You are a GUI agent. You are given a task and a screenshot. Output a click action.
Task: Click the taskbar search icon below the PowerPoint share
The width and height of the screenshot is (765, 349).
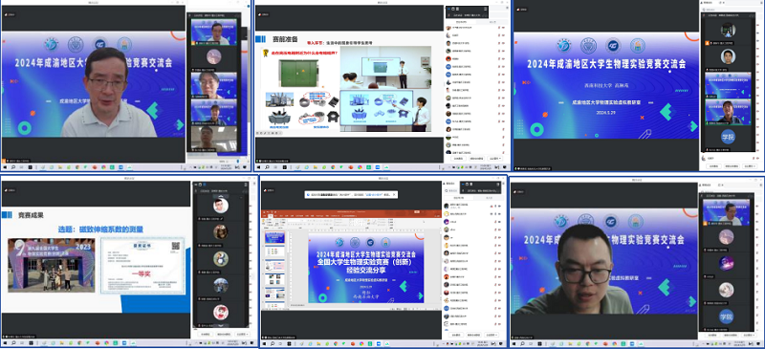coord(273,344)
